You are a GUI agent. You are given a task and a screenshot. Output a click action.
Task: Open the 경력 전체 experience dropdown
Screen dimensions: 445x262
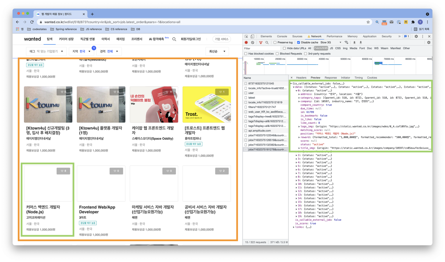(x=108, y=51)
